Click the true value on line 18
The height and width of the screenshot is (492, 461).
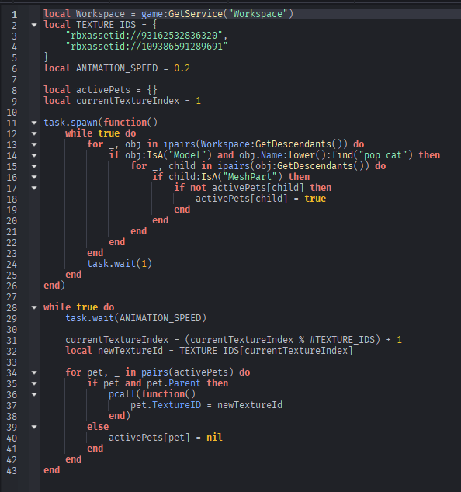(x=315, y=199)
